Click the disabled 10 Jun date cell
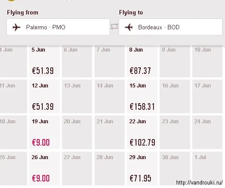The width and height of the screenshot is (225, 188). (x=207, y=61)
